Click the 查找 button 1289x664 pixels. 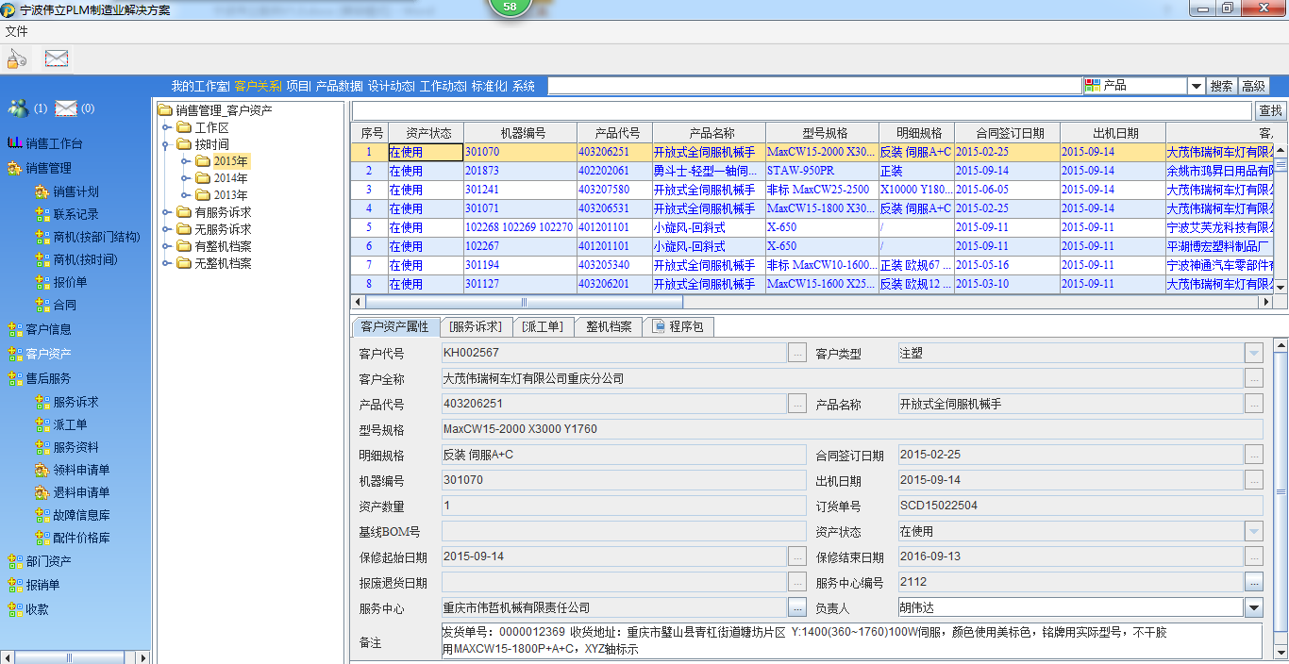1270,110
